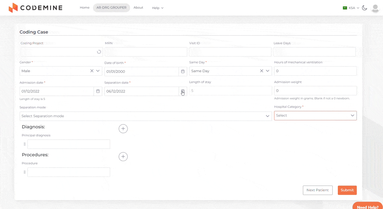This screenshot has width=383, height=209.
Task: Go to the AR-DRG GROUPER tab
Action: [111, 8]
